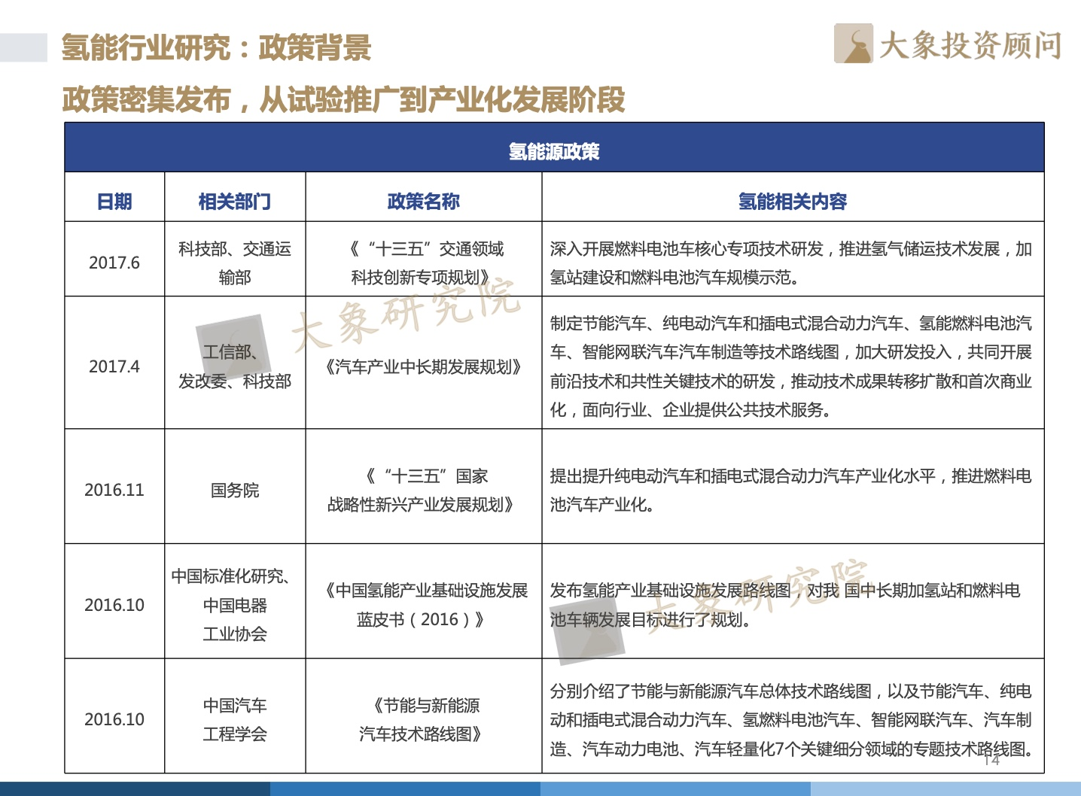The image size is (1081, 796).
Task: Click the 大象投资顾问 brand name text
Action: click(970, 45)
